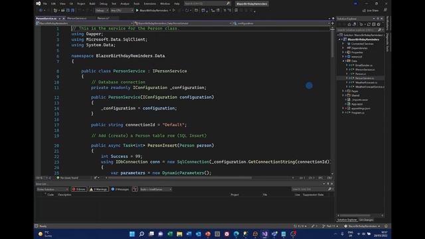Open the Build + IntelliSense dropdown

tap(155, 189)
